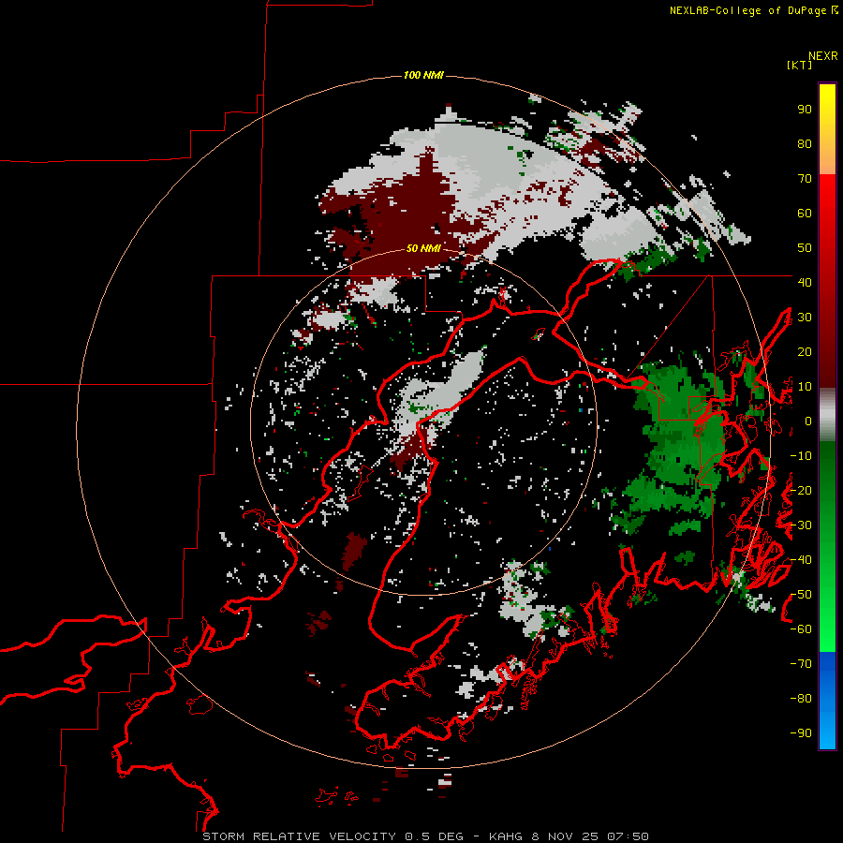Click the -90 value on velocity scale
843x843 pixels.
click(801, 733)
